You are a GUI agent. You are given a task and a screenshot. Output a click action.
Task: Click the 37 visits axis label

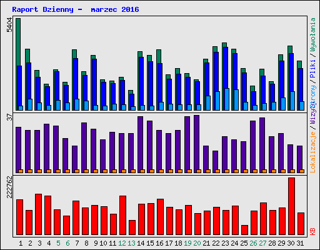pyautogui.click(x=9, y=117)
